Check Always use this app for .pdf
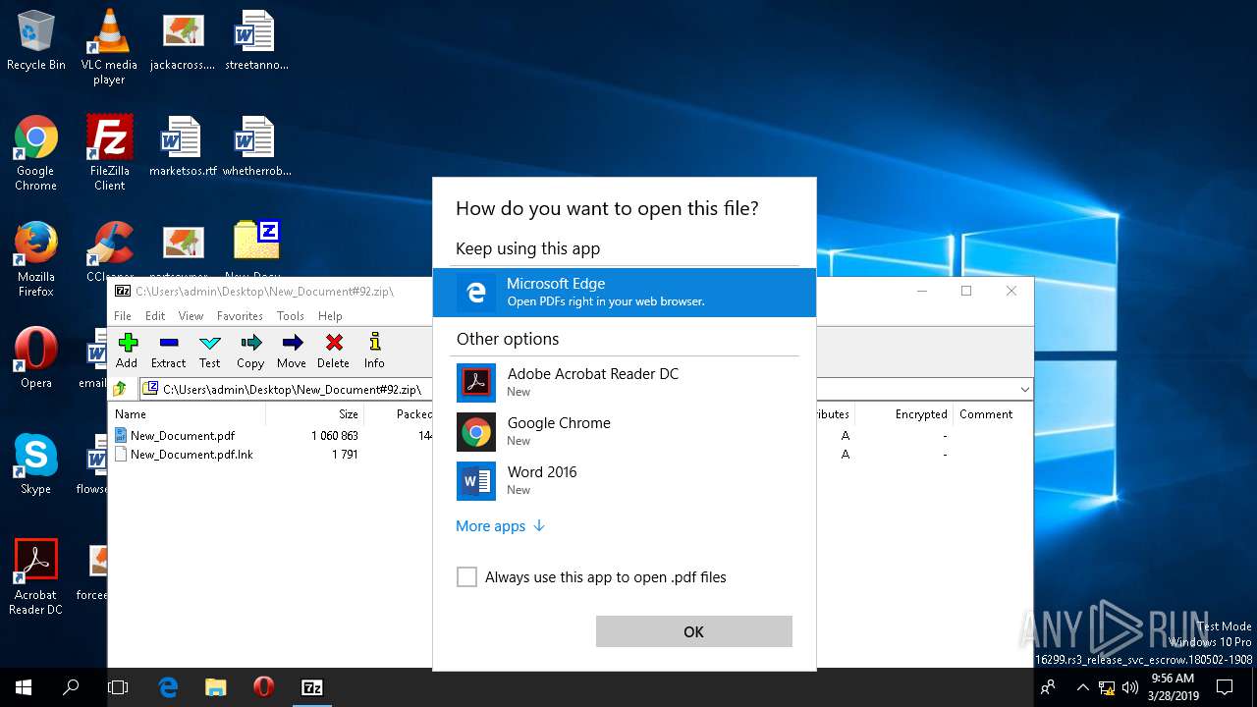 click(x=466, y=577)
